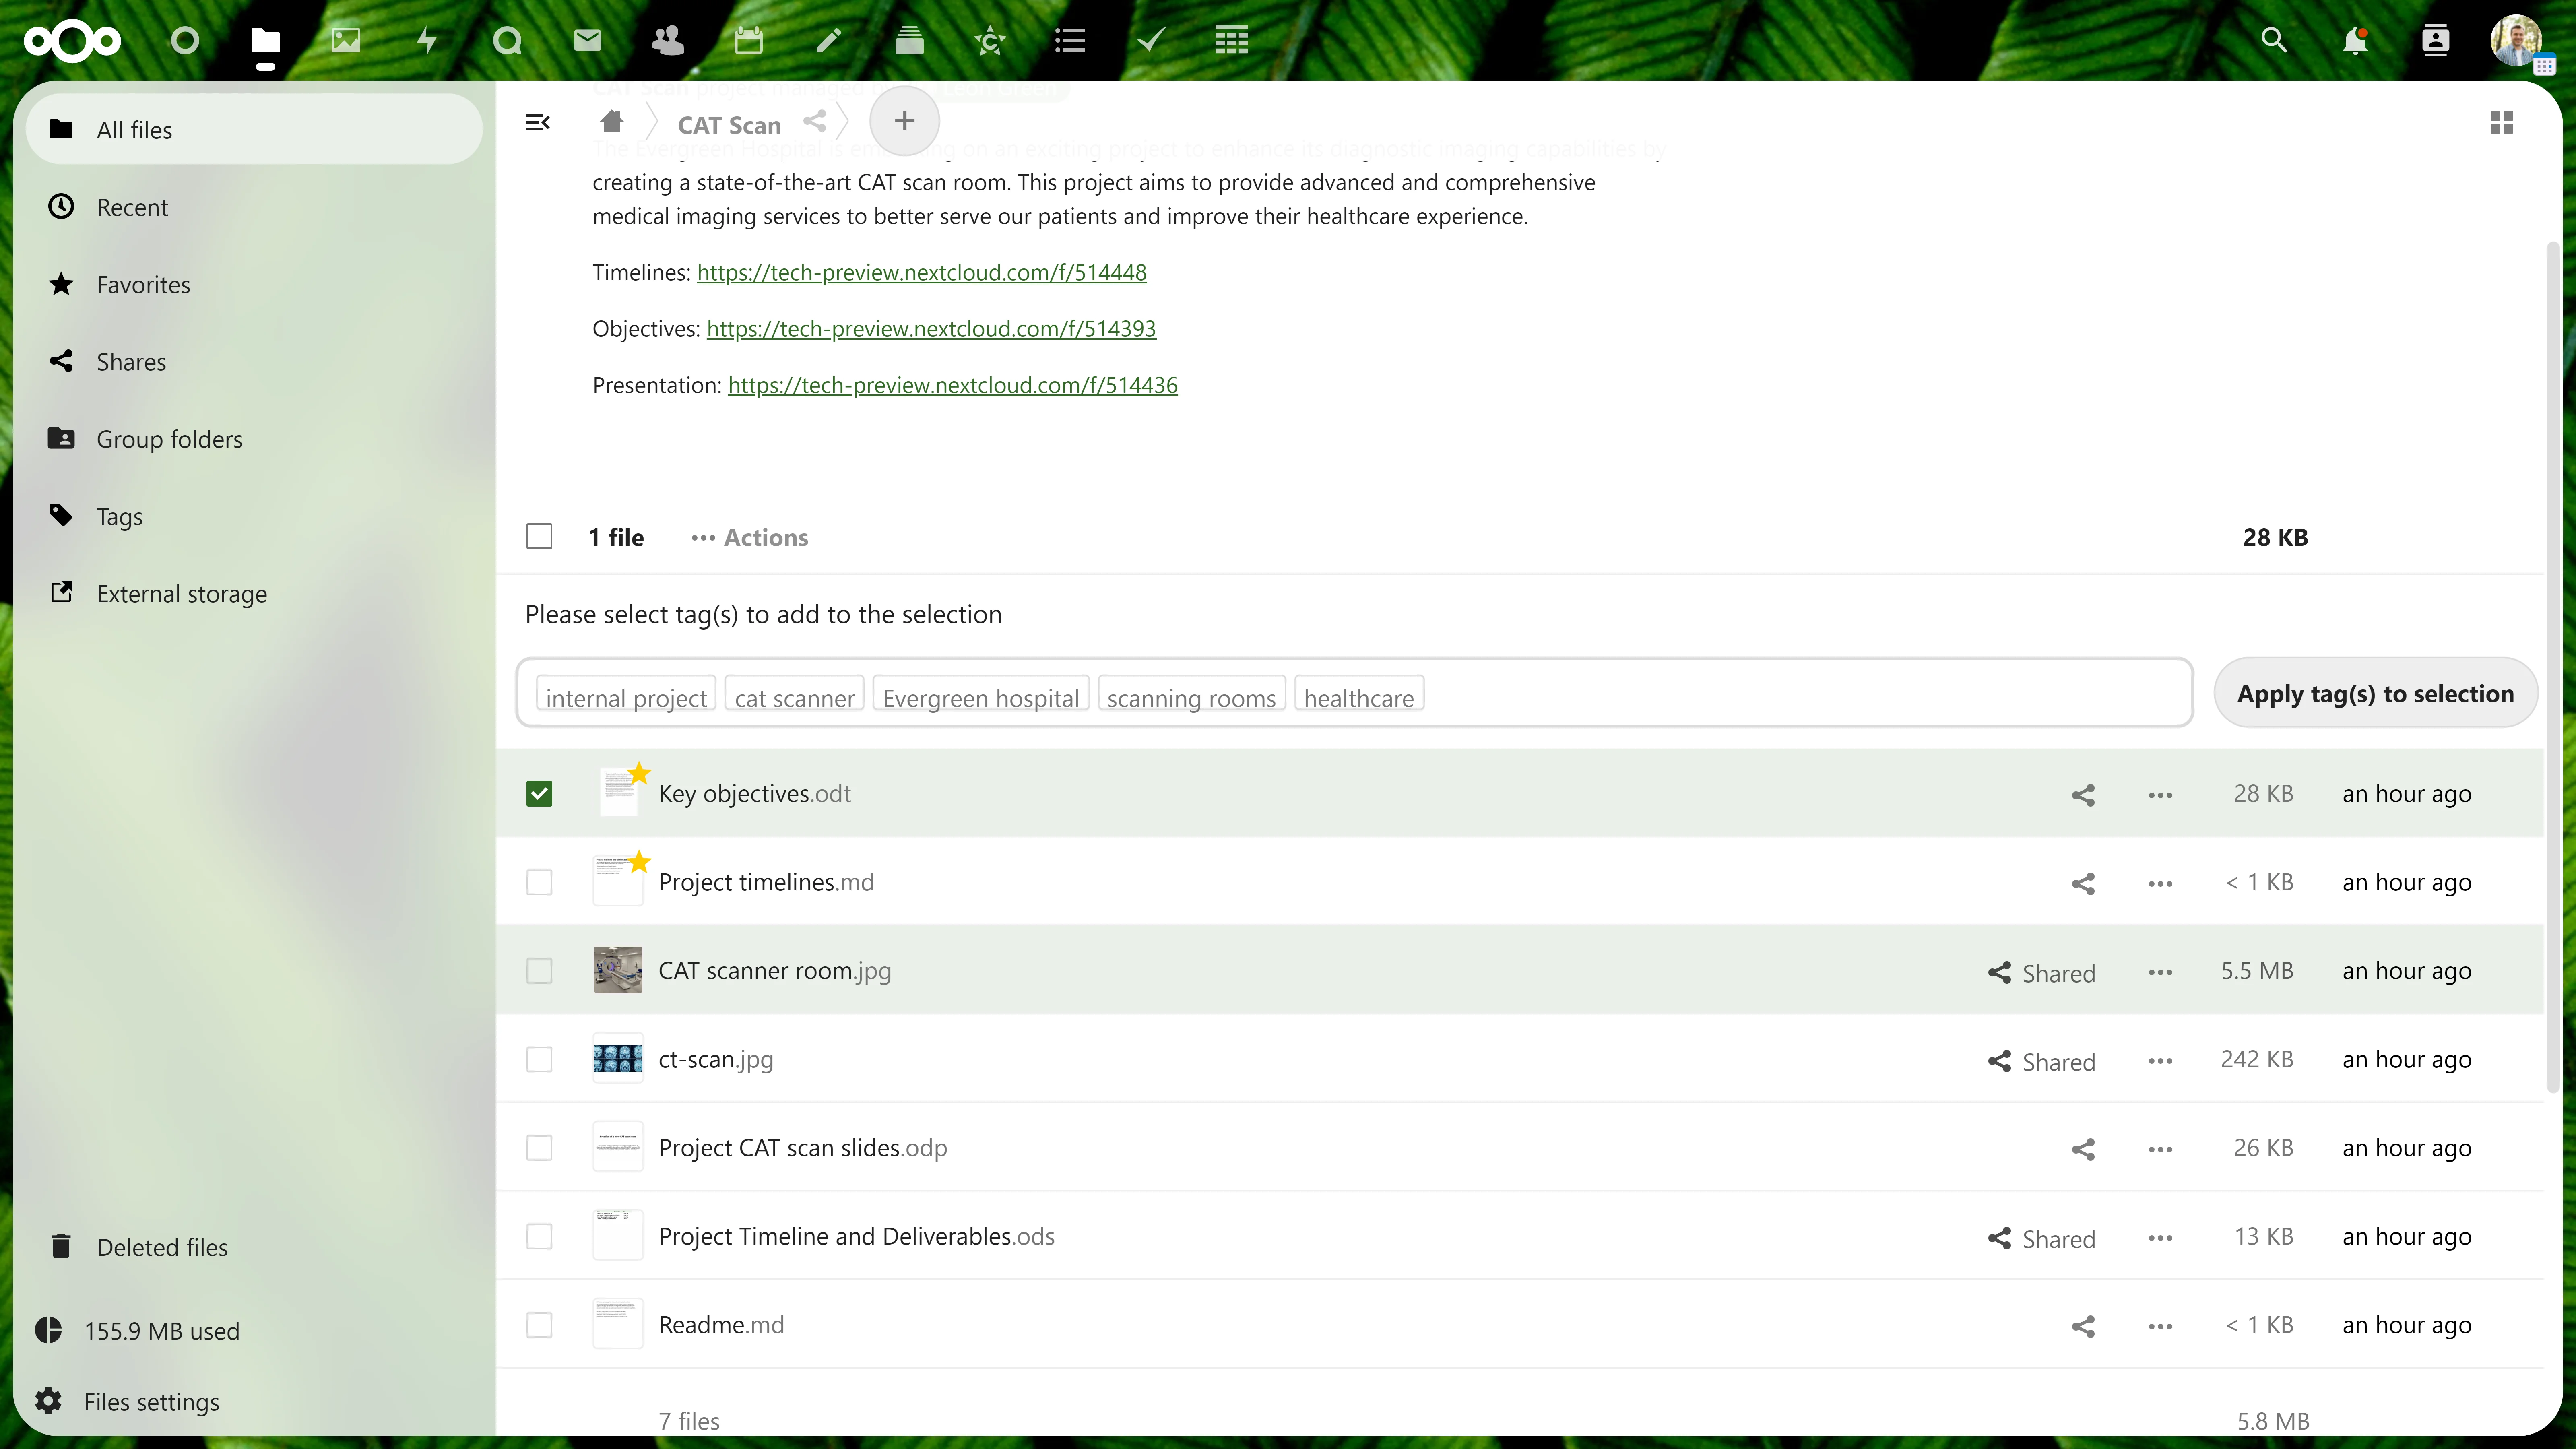Viewport: 2576px width, 1449px height.
Task: Select Project Timeline and Deliverables.ods checkbox
Action: click(x=539, y=1236)
